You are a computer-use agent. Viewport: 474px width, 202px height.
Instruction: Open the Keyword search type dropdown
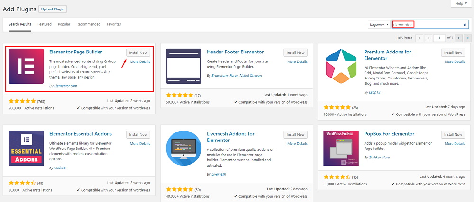tap(379, 25)
